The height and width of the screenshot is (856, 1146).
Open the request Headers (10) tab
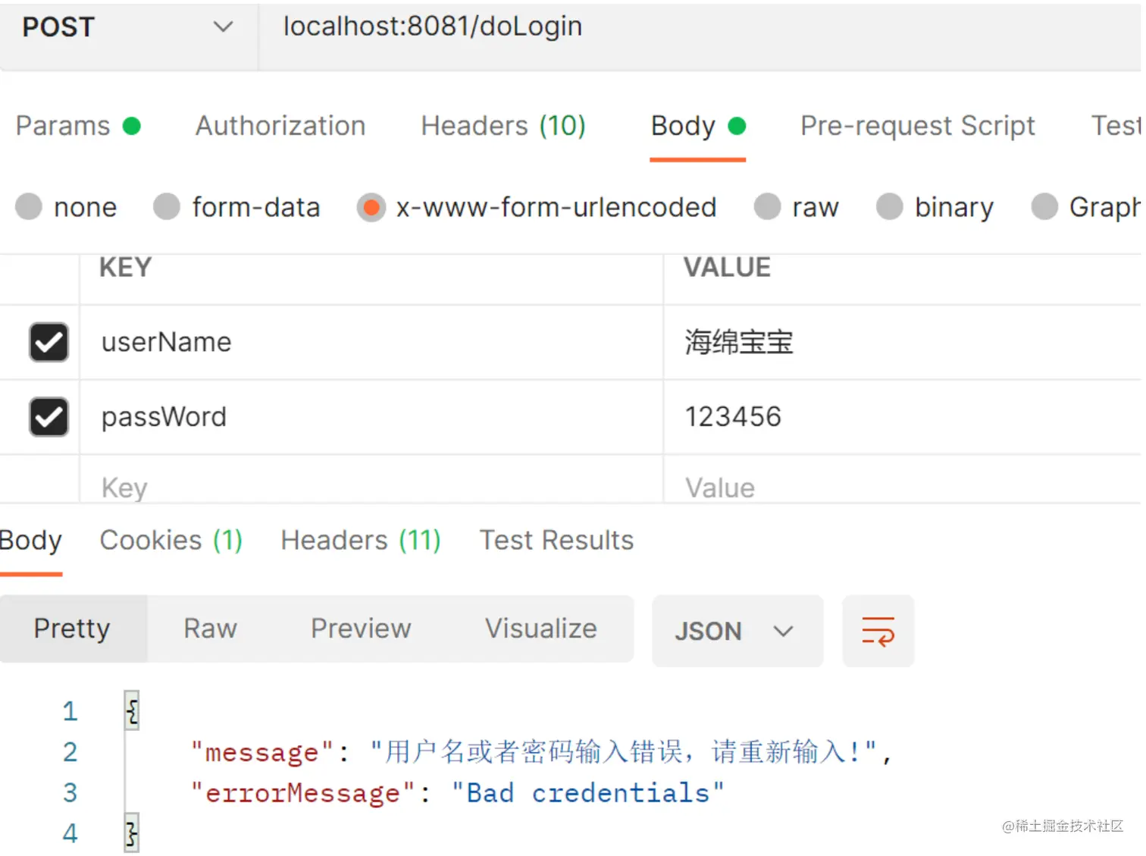(503, 126)
